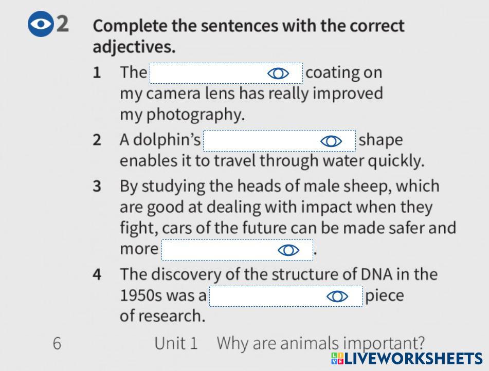This screenshot has width=489, height=371.
Task: Toggle the eye icon in the dolphin sentence blank
Action: (x=331, y=141)
